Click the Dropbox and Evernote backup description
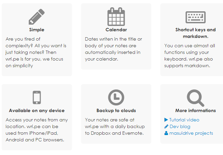 pos(114,126)
